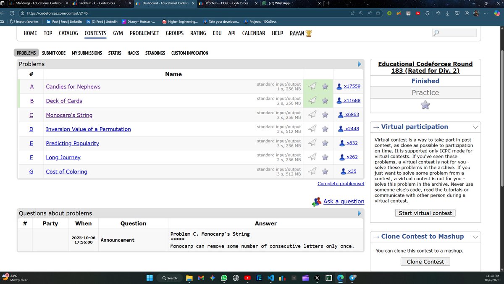Viewport: 504px width, 284px height.
Task: Click the Codeforces site search field
Action: tap(455, 33)
